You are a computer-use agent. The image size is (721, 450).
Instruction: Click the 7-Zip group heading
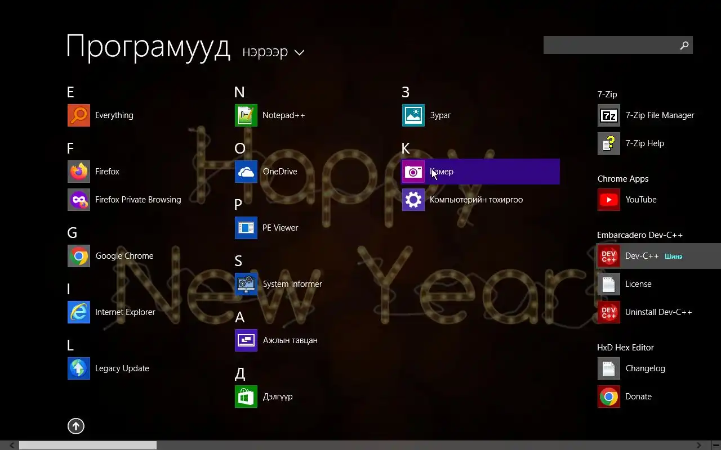(607, 94)
